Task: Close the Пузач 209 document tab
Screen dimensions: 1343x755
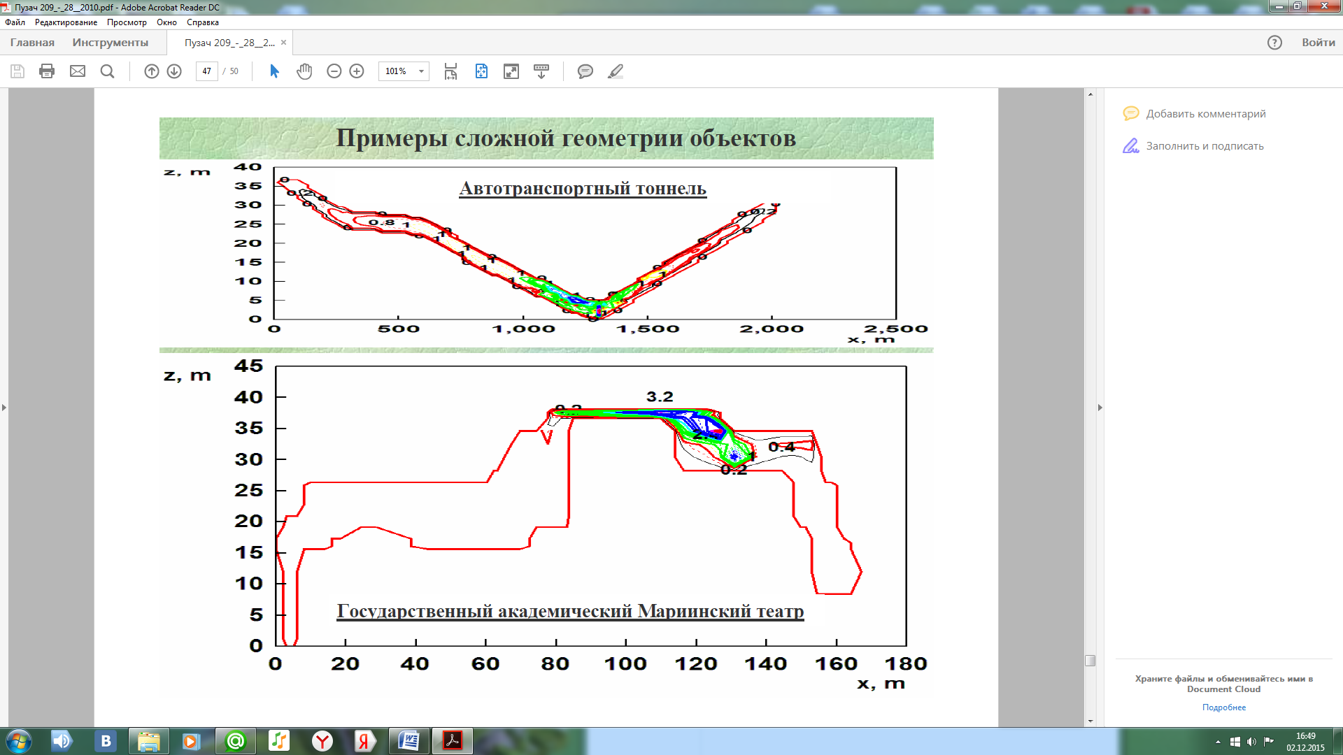Action: (283, 43)
